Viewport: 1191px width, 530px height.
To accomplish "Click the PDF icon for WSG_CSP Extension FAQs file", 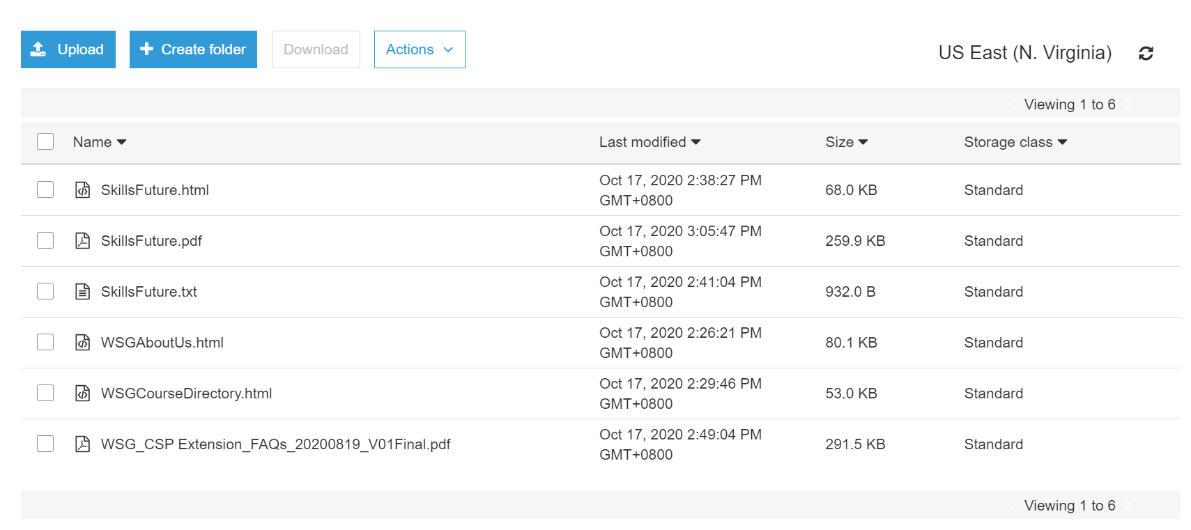I will (x=82, y=444).
